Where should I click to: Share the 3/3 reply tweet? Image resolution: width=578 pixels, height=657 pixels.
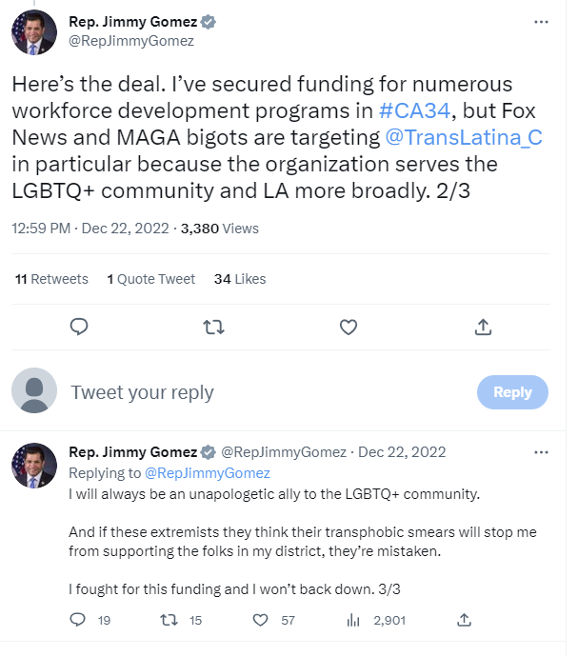click(x=465, y=620)
